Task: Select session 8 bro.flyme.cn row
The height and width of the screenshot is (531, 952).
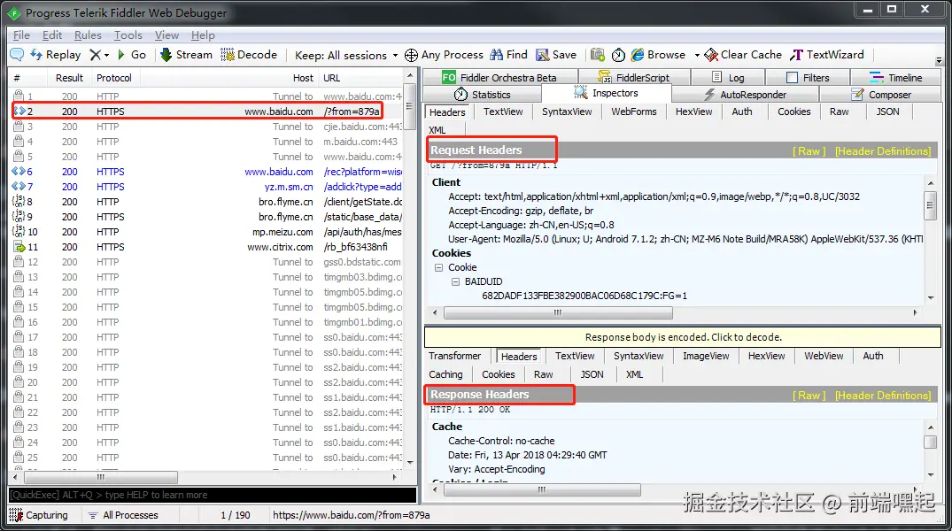Action: pyautogui.click(x=206, y=202)
